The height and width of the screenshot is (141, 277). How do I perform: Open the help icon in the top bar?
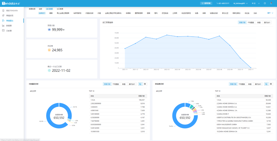coord(265,3)
